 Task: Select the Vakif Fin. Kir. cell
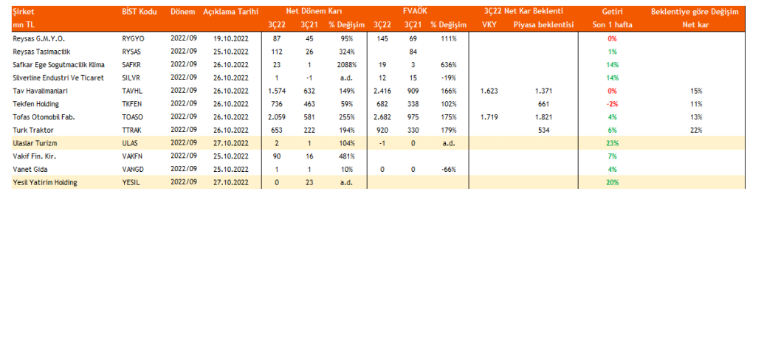(33, 156)
